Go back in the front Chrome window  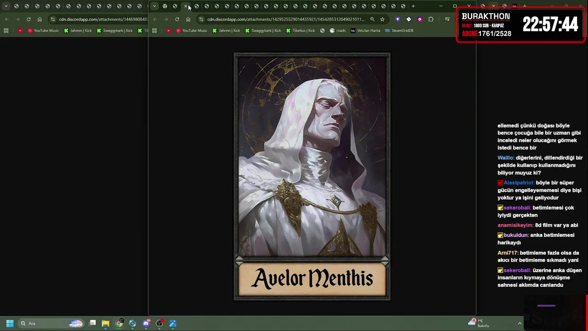[155, 19]
